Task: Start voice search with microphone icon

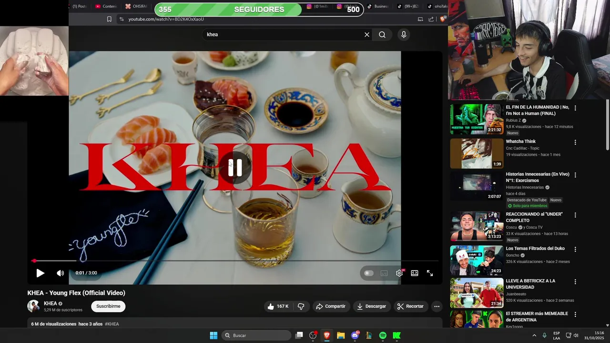Action: 404,34
